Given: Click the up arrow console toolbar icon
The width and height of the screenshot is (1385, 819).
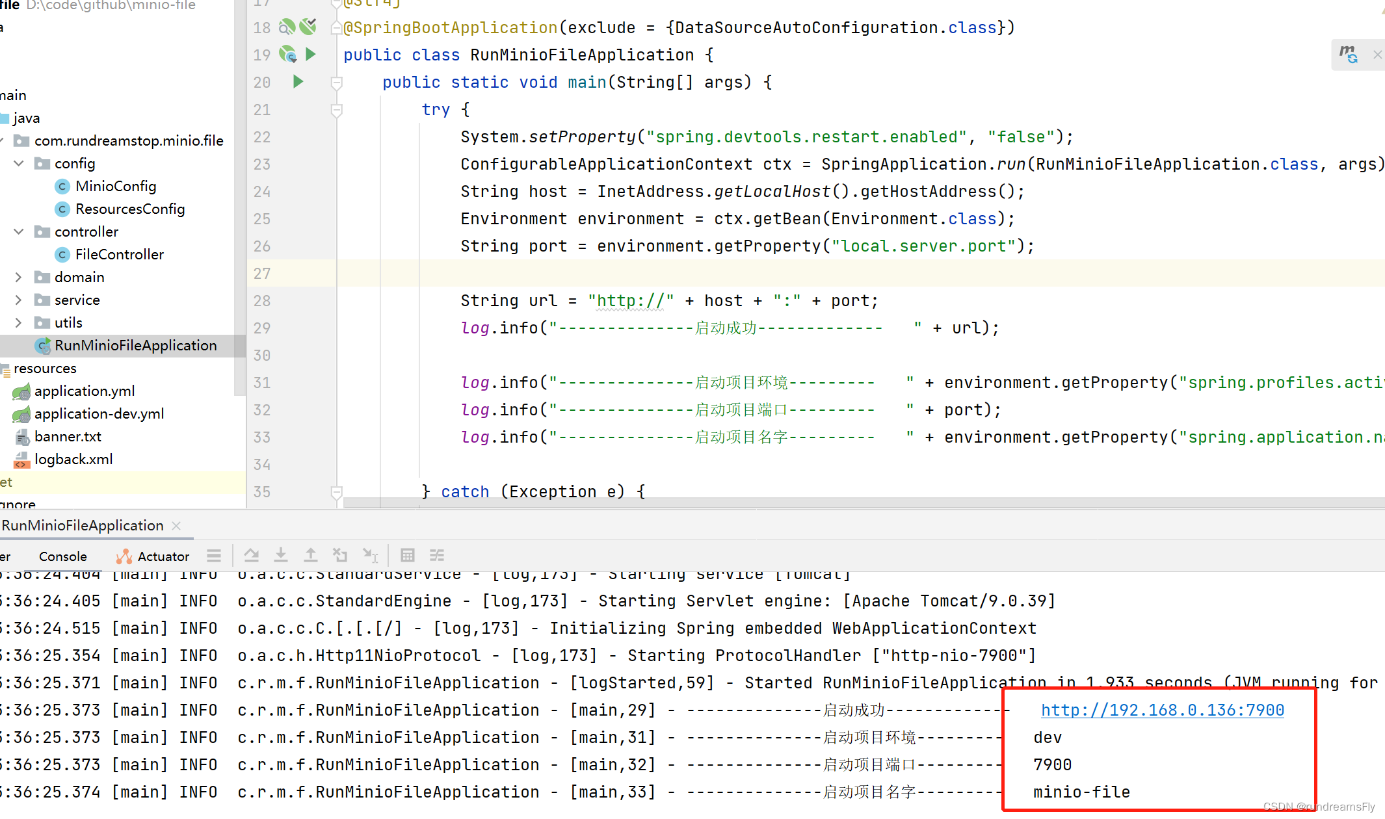Looking at the screenshot, I should pyautogui.click(x=311, y=555).
